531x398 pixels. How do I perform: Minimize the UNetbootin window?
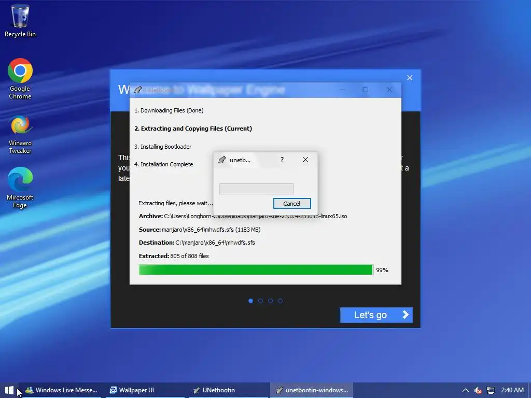click(x=342, y=90)
